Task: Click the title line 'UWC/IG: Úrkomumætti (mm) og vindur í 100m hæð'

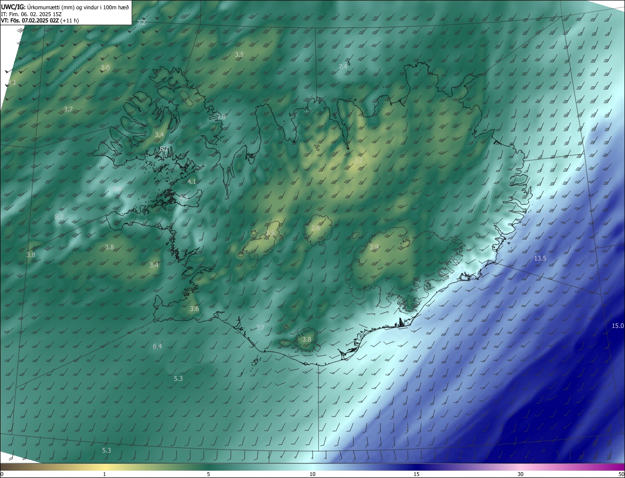Action: 65,7
